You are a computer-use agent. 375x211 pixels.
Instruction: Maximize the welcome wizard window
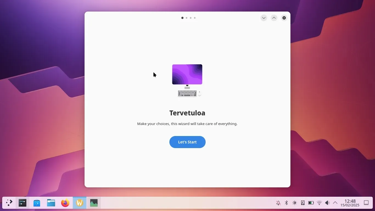(274, 18)
